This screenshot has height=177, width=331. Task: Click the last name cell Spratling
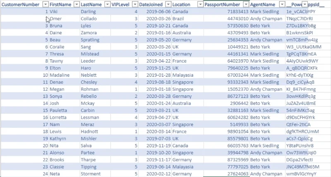click(95, 40)
